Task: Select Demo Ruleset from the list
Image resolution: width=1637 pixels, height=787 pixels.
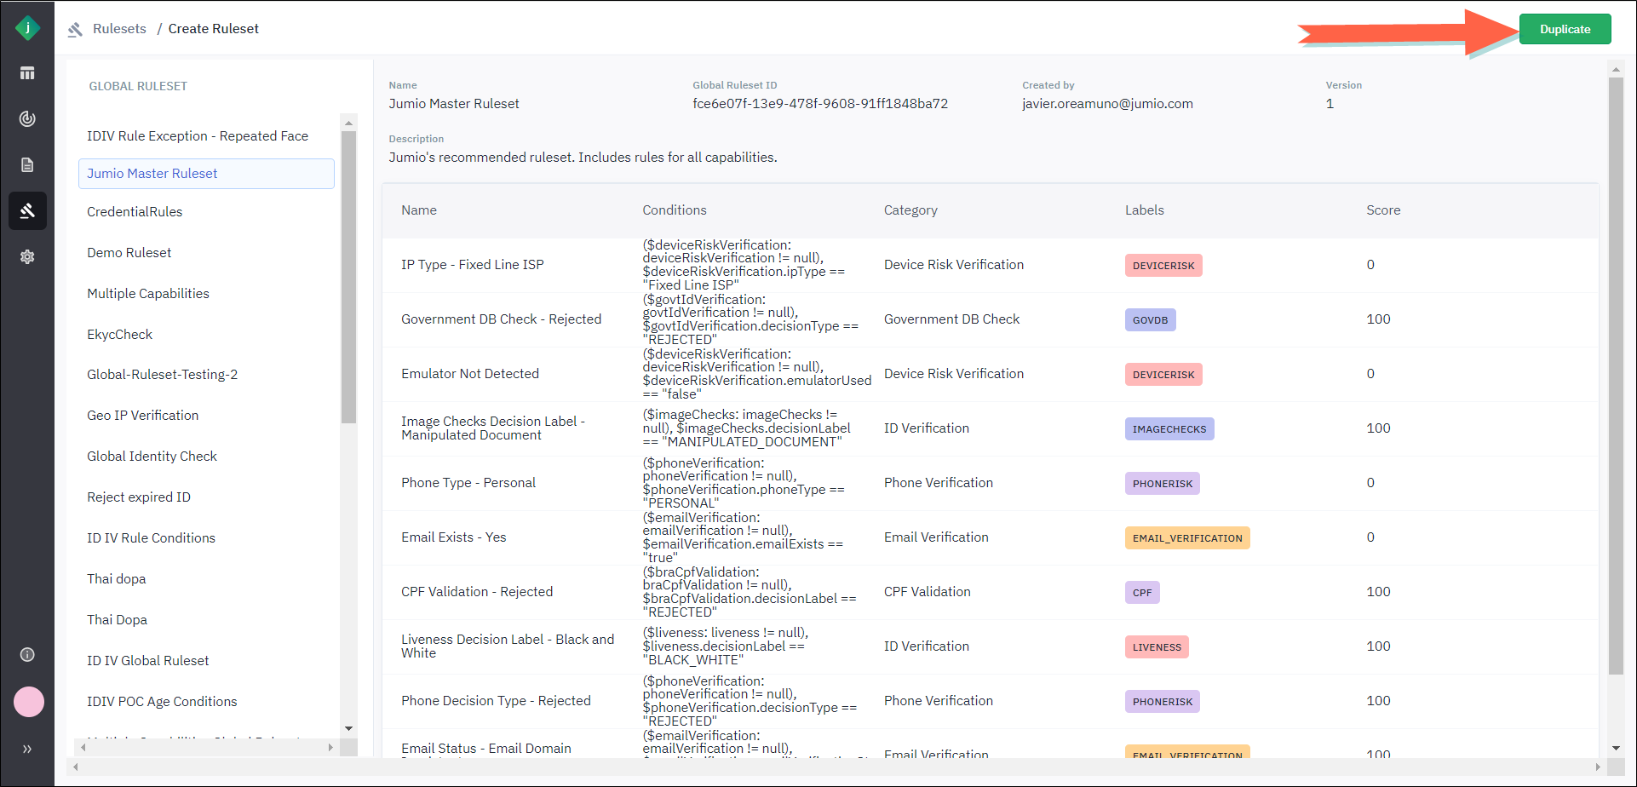Action: pos(129,253)
